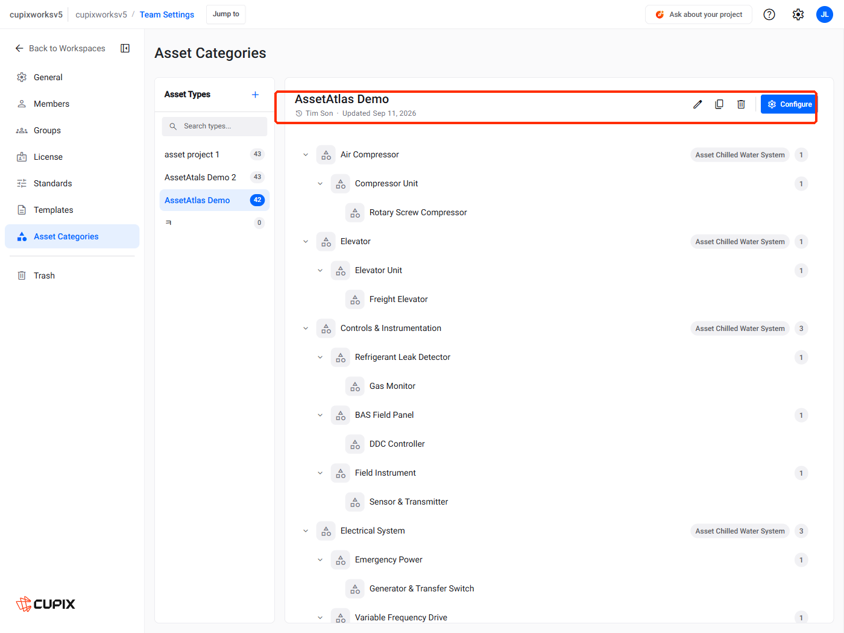Collapse the Controls & Instrumentation node
This screenshot has width=844, height=633.
pyautogui.click(x=306, y=329)
